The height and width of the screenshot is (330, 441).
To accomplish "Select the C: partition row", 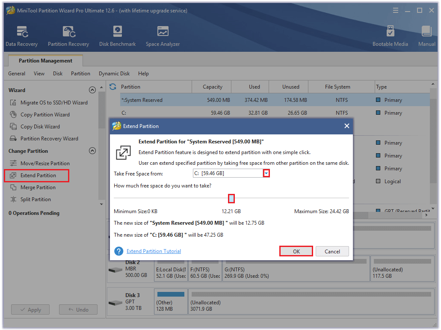I will click(275, 113).
